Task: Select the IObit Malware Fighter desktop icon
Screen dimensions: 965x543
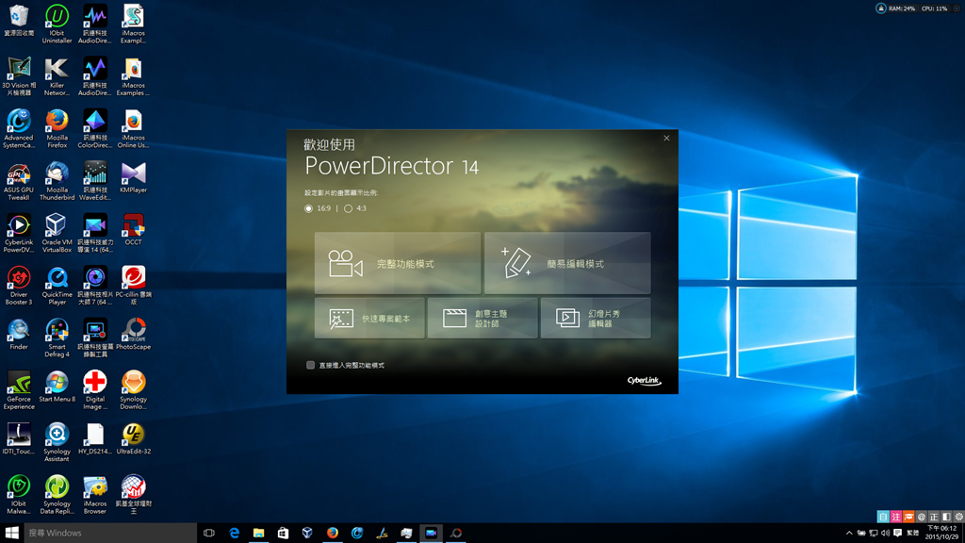Action: click(19, 495)
